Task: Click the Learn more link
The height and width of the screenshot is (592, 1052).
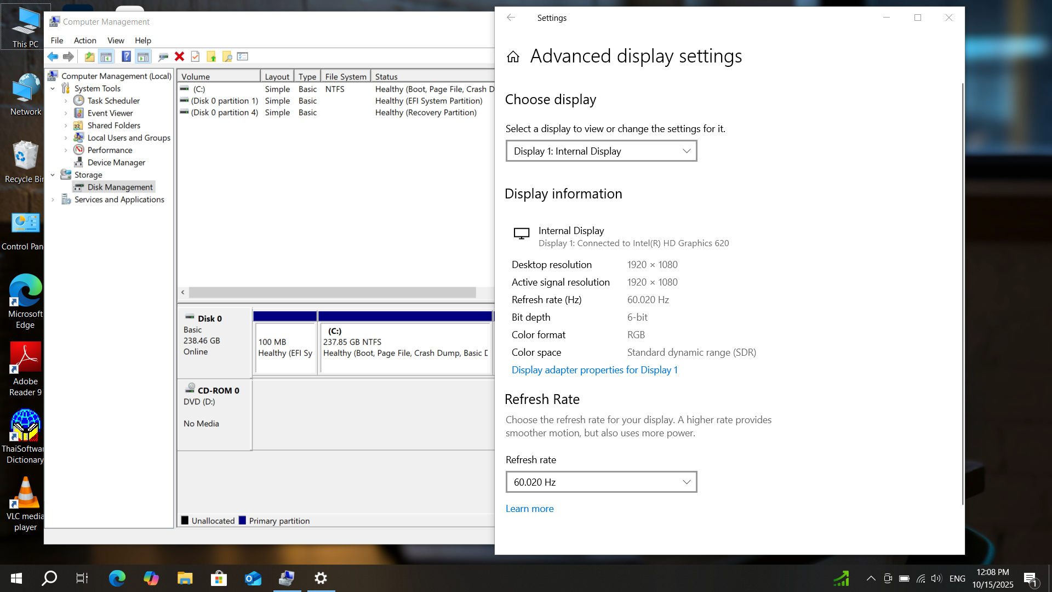Action: click(529, 509)
